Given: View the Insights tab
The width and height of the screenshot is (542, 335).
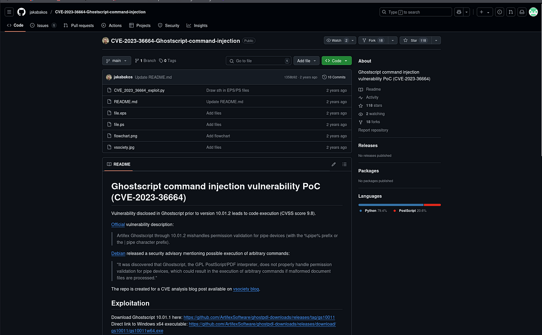Looking at the screenshot, I should pos(197,26).
